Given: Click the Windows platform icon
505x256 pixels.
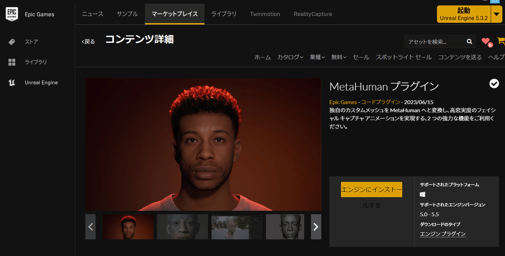Looking at the screenshot, I should pos(423,194).
